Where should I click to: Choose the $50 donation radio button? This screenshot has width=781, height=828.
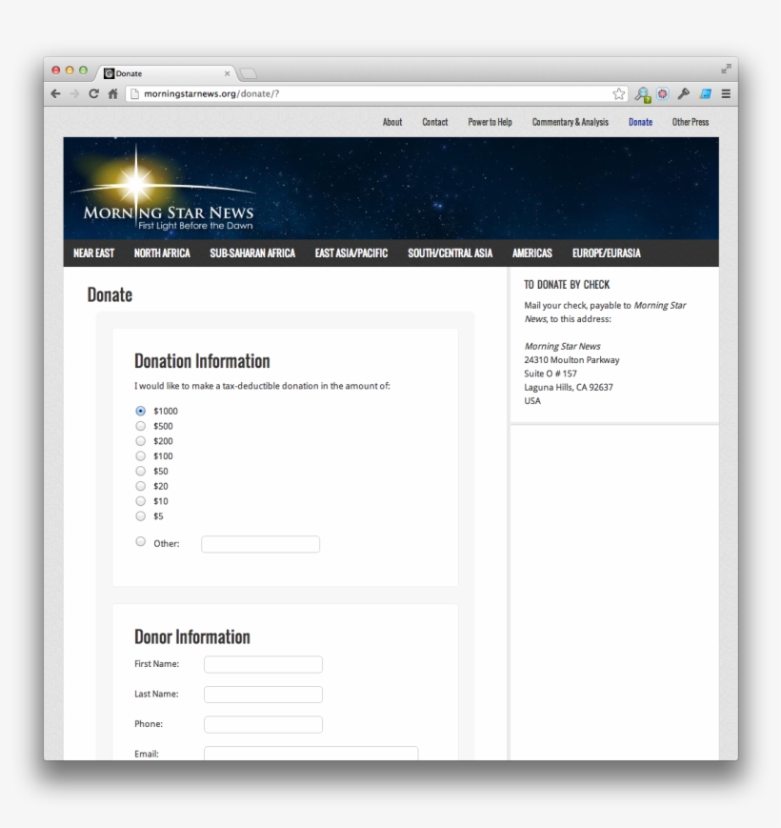[140, 471]
